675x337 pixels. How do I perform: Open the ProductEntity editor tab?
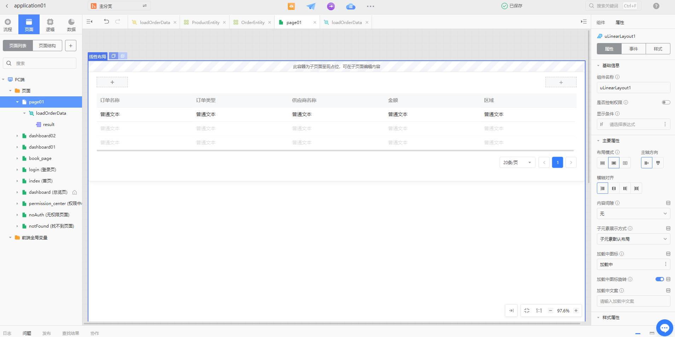click(x=205, y=22)
